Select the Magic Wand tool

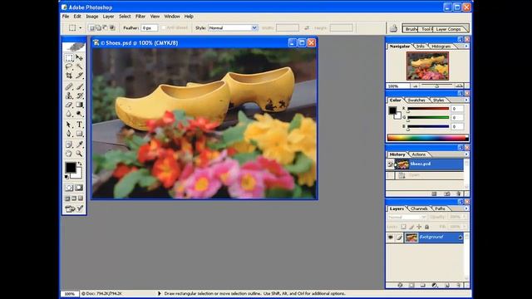click(79, 66)
